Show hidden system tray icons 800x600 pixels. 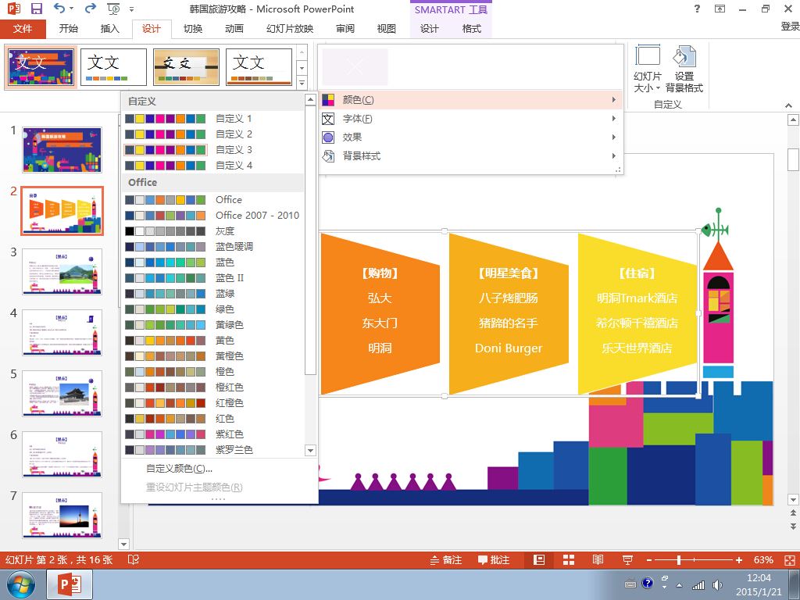679,585
